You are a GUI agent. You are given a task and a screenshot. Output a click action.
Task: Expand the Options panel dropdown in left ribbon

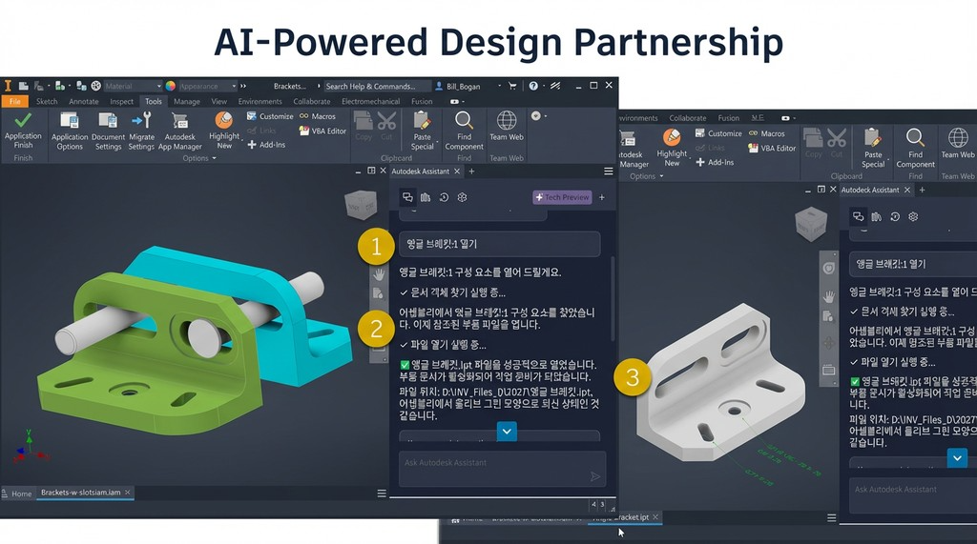coord(199,158)
